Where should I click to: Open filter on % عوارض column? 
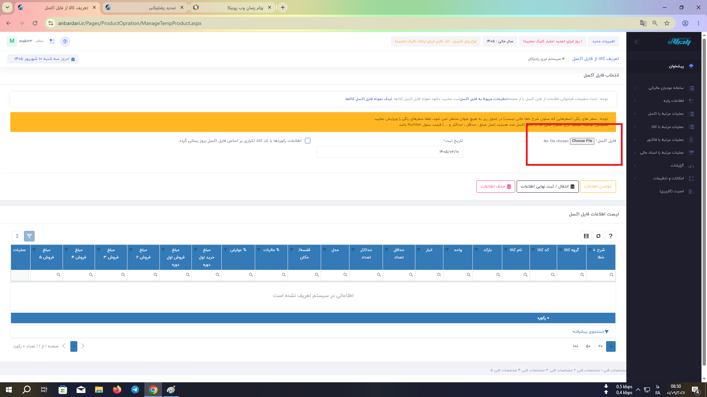[x=225, y=250]
